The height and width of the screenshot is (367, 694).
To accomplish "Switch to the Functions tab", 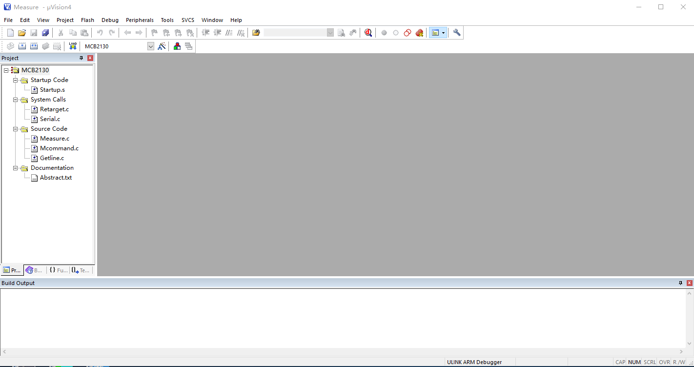I will pyautogui.click(x=58, y=270).
